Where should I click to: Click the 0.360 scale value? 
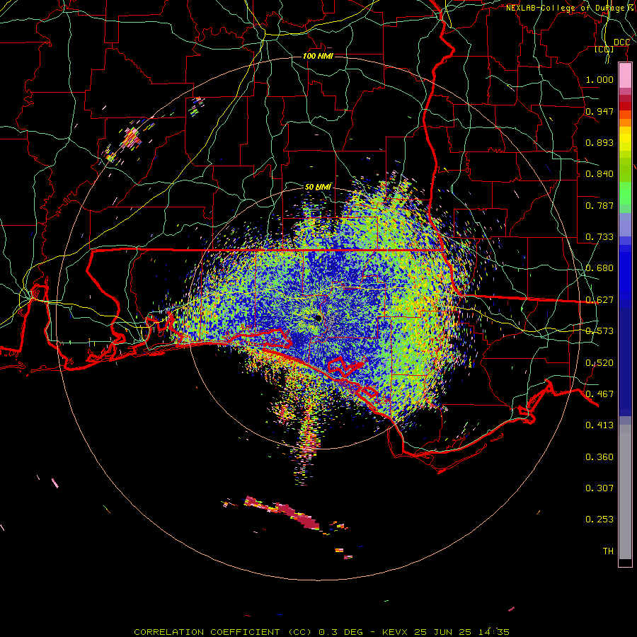(599, 457)
